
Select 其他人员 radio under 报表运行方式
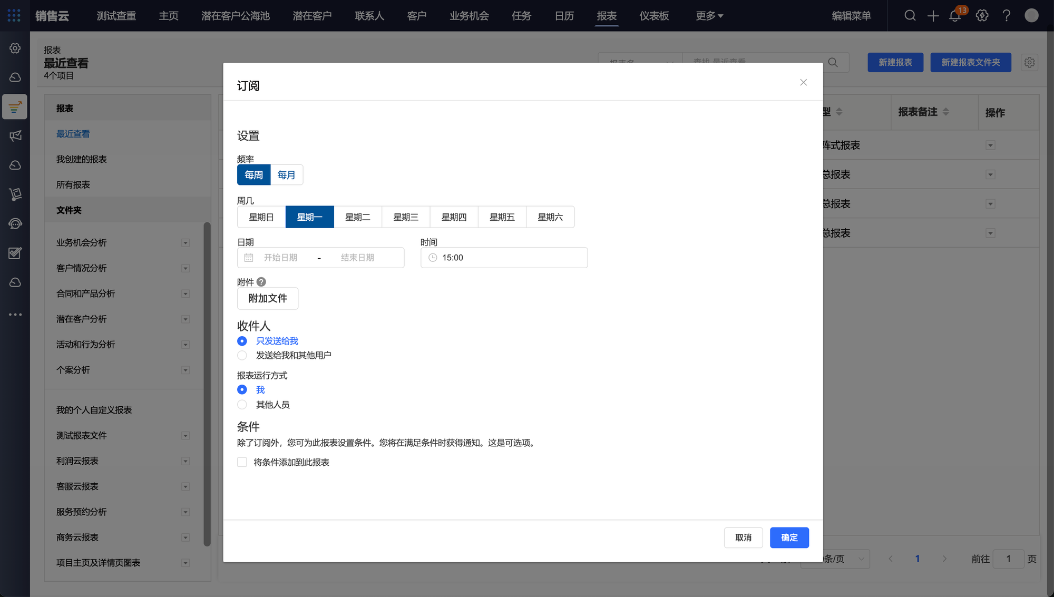(x=242, y=405)
